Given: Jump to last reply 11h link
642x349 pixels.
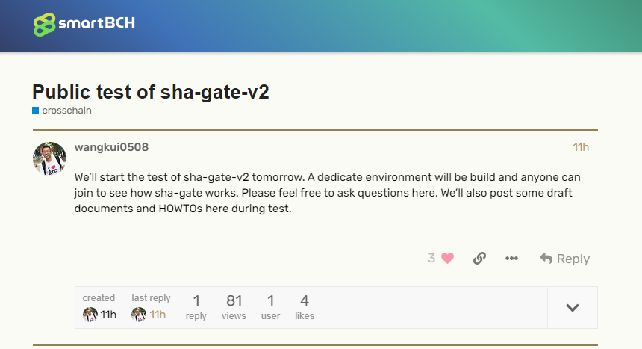Looking at the screenshot, I should (158, 315).
